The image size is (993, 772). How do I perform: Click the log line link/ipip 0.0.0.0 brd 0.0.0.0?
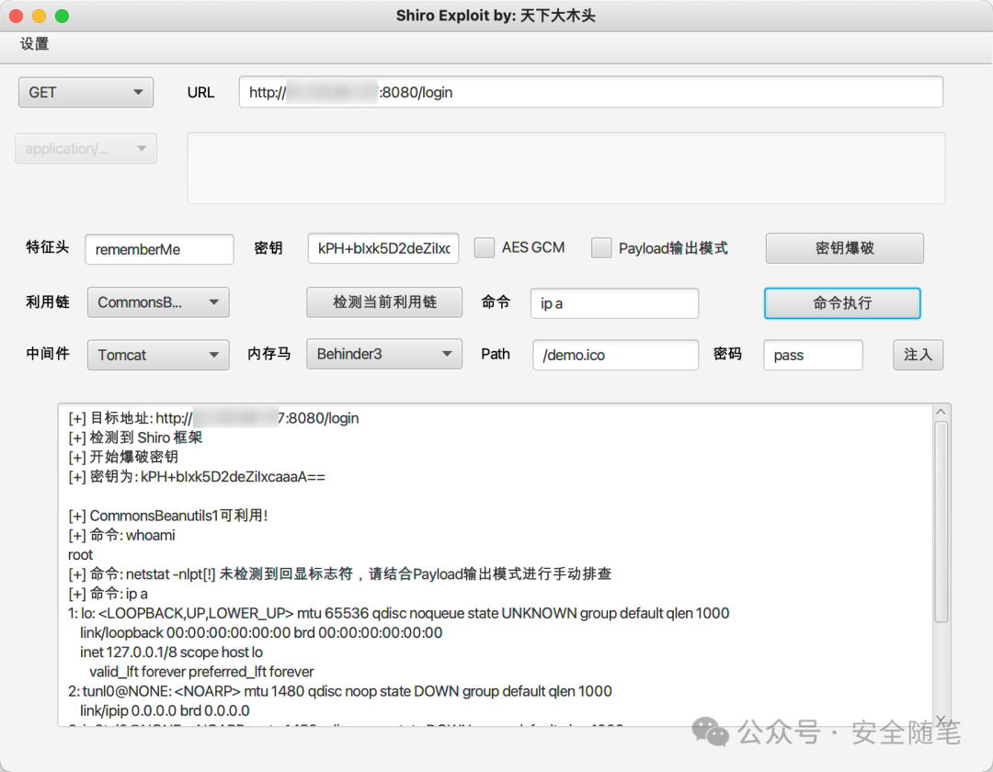point(165,710)
